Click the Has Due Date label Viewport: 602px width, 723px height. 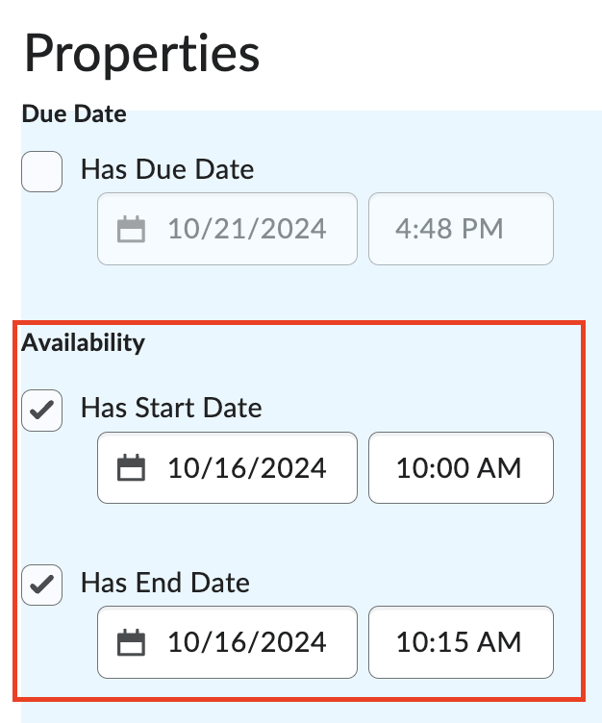point(167,169)
